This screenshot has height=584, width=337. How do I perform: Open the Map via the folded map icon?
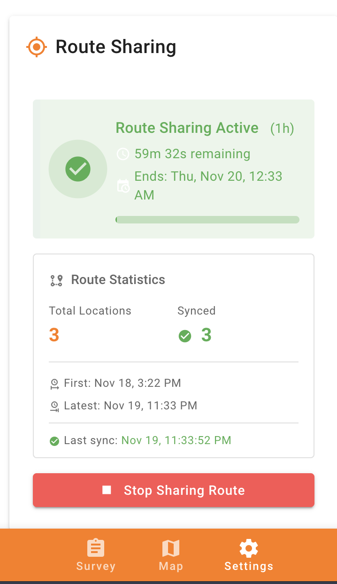point(170,547)
